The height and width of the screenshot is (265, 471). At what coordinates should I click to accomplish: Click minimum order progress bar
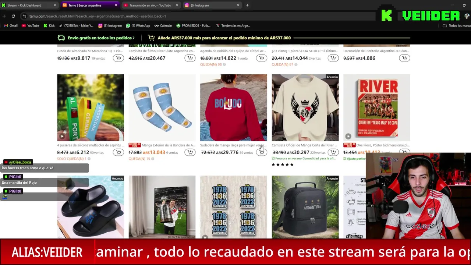pos(352,38)
